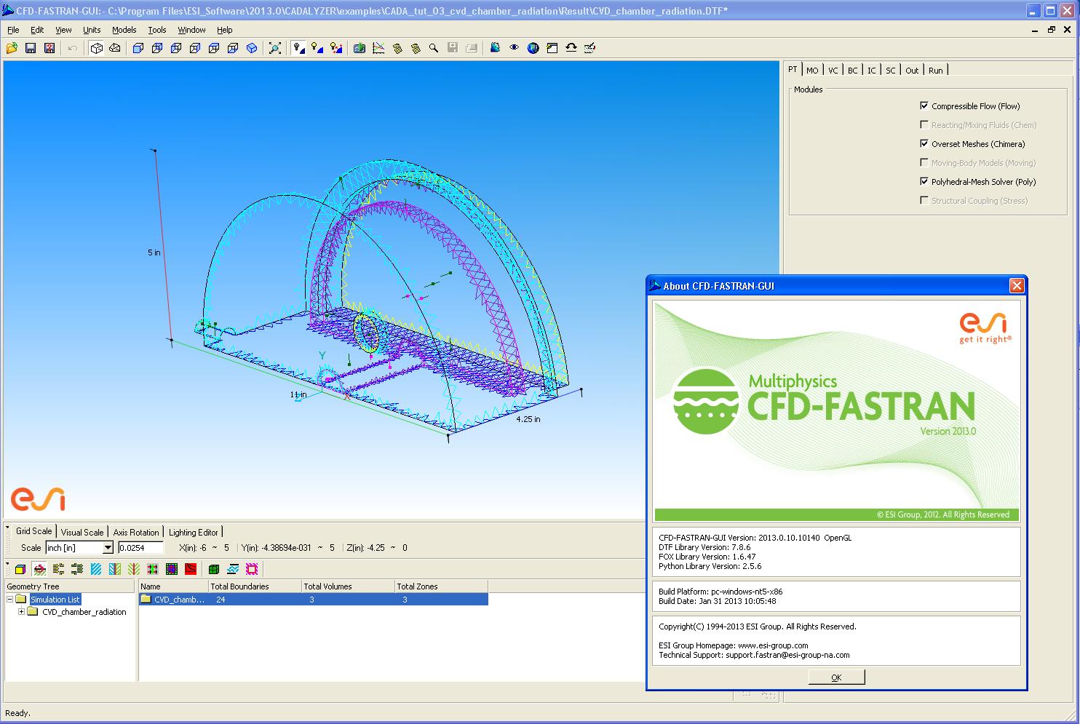Click the Reacting/Mixing Fluids (Chem) checkbox
Image resolution: width=1080 pixels, height=724 pixels.
click(x=924, y=124)
